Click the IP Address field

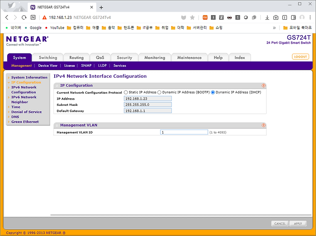(x=148, y=98)
